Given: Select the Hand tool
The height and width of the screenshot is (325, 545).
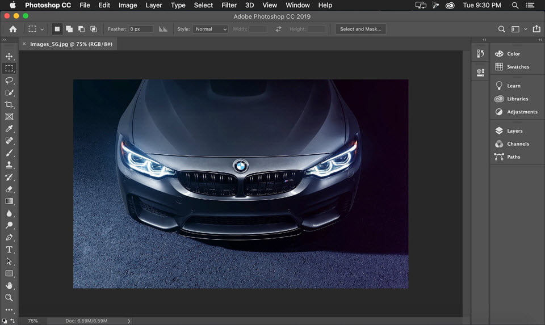Looking at the screenshot, I should pyautogui.click(x=9, y=285).
